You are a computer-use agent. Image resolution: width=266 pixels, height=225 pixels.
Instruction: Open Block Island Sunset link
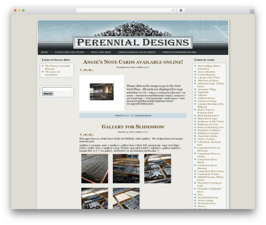click(x=208, y=116)
